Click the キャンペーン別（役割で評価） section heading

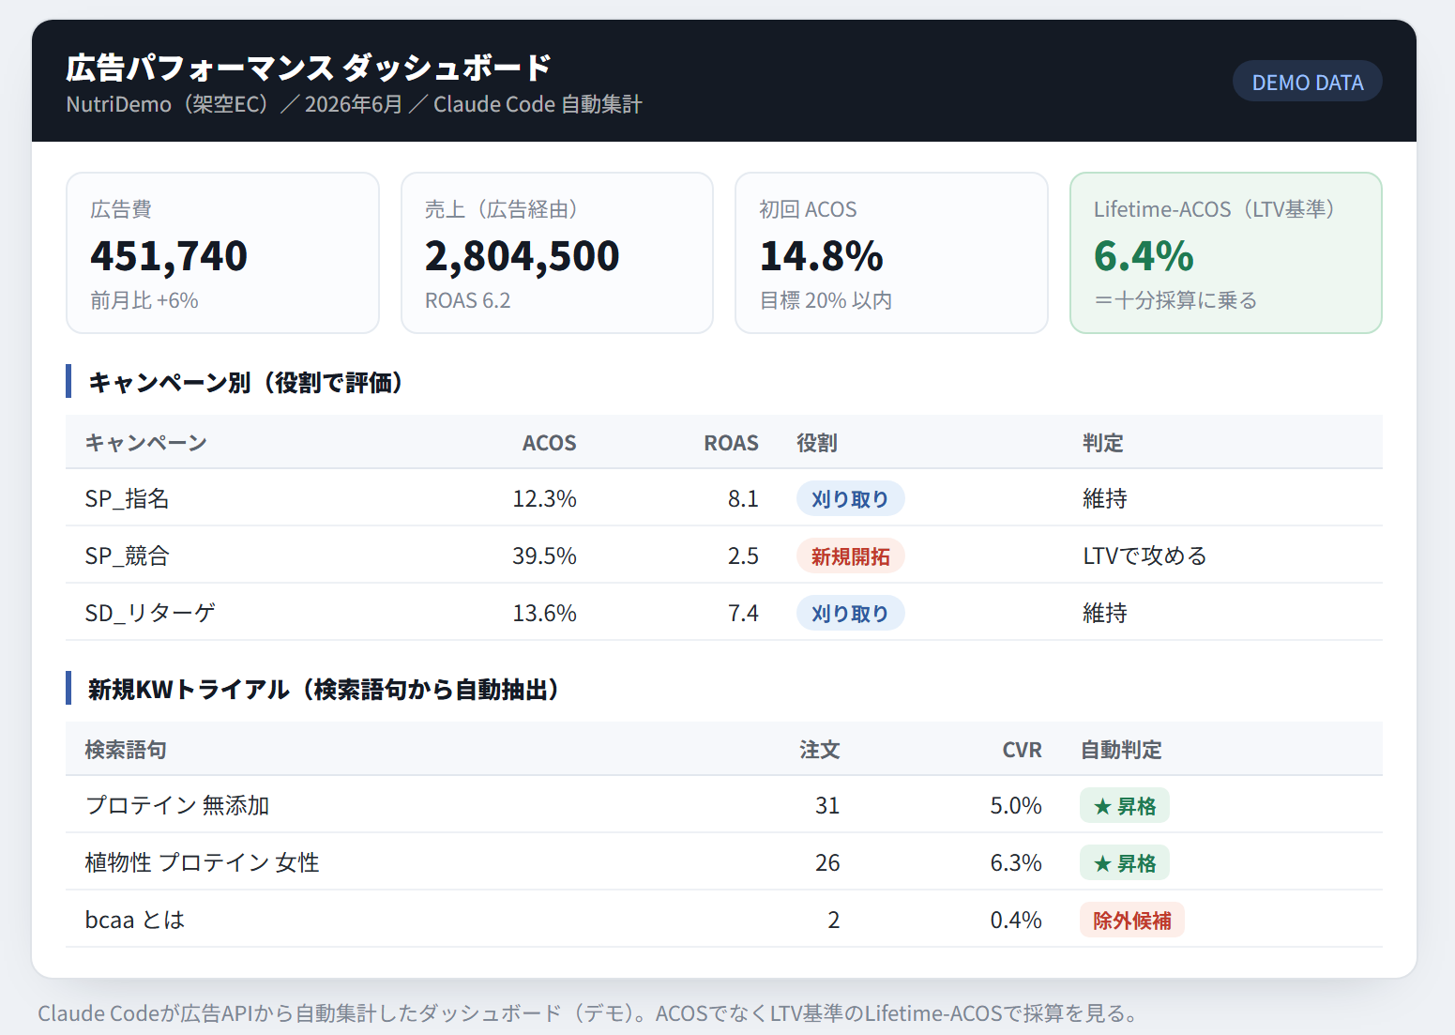tap(246, 382)
